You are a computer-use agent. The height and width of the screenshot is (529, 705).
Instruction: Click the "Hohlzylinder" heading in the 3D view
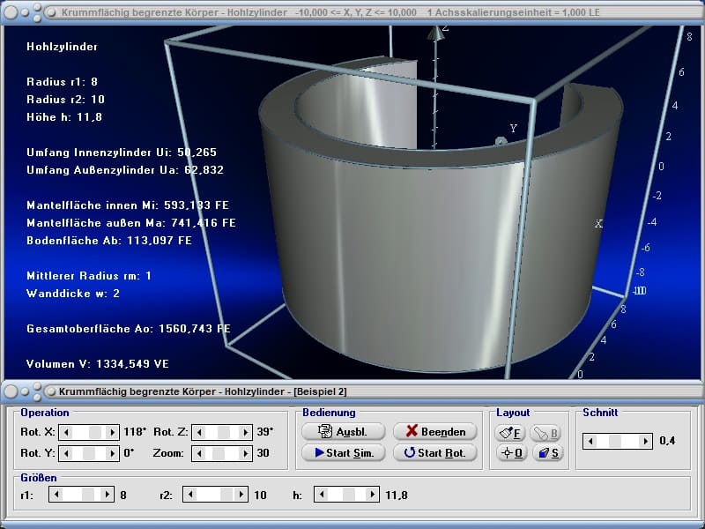click(x=62, y=47)
